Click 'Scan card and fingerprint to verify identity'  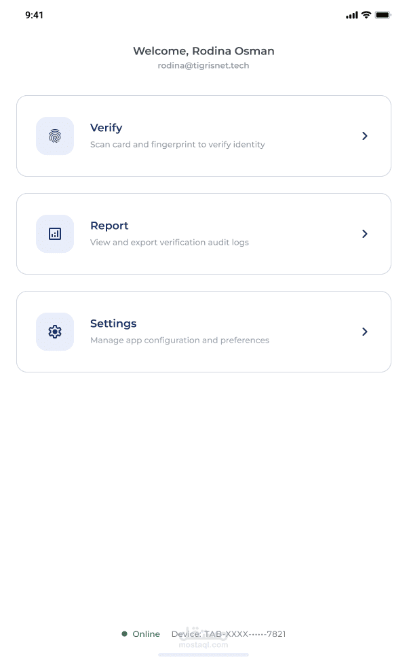coord(177,145)
